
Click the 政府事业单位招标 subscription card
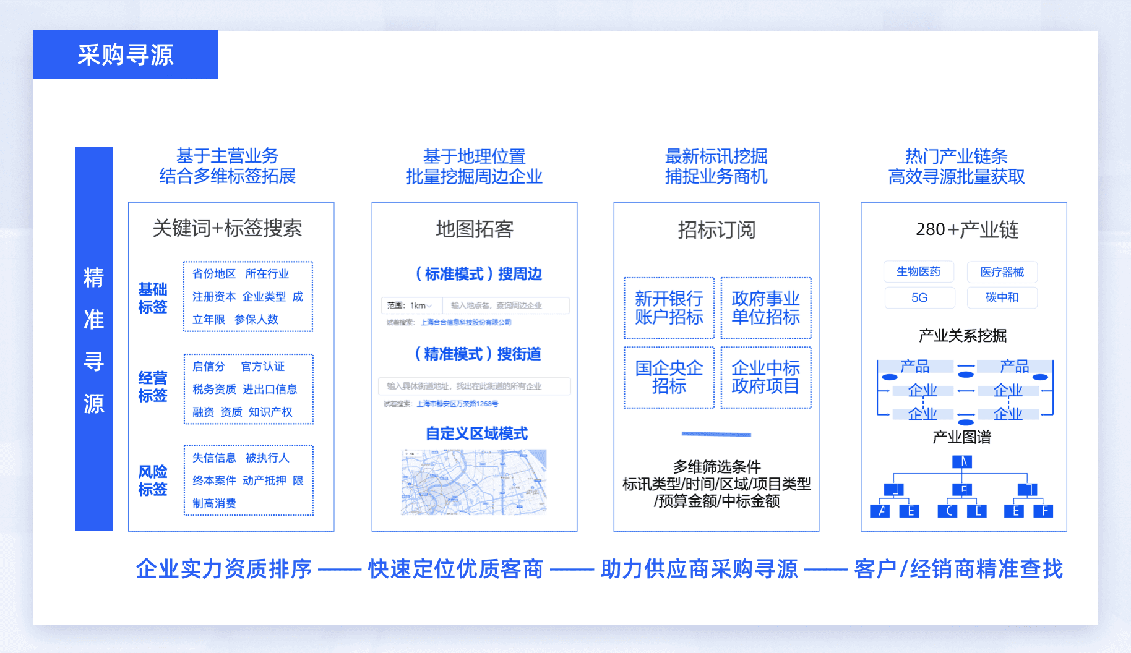[x=767, y=307]
